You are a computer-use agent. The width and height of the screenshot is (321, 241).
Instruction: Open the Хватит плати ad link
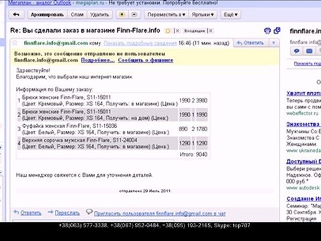coord(304,93)
